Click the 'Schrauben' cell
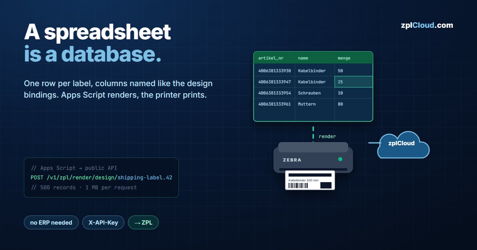This screenshot has width=477, height=250. coord(309,93)
